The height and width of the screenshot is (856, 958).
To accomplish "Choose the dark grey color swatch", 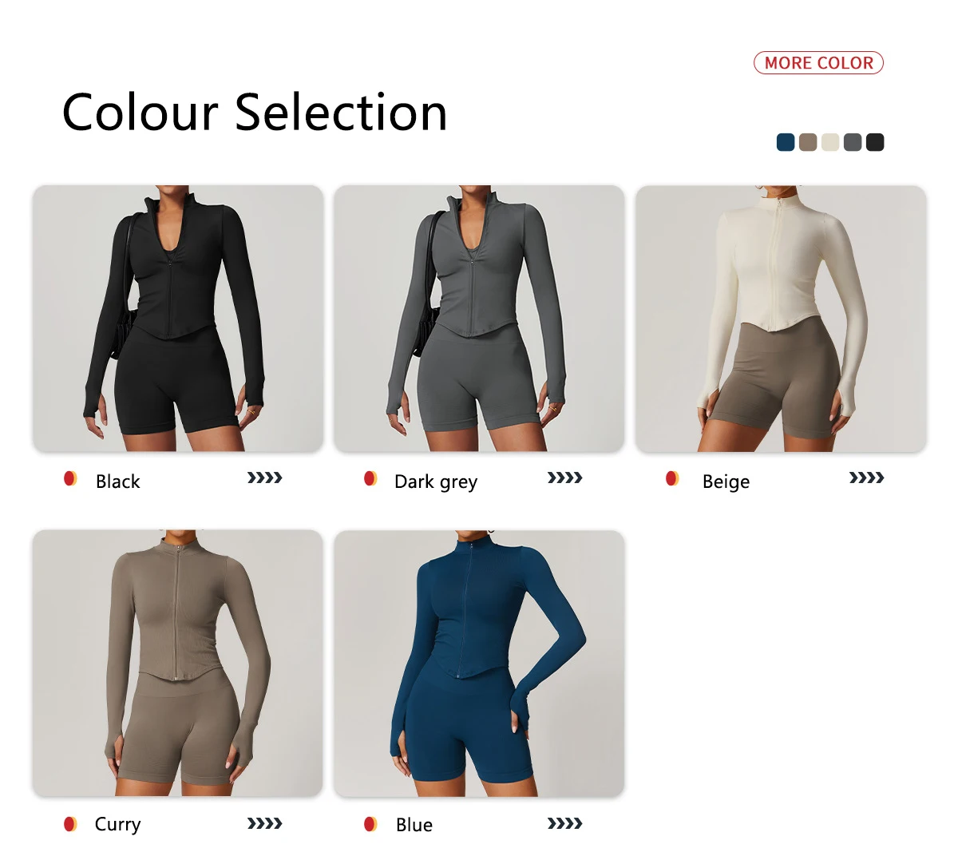I will (853, 142).
